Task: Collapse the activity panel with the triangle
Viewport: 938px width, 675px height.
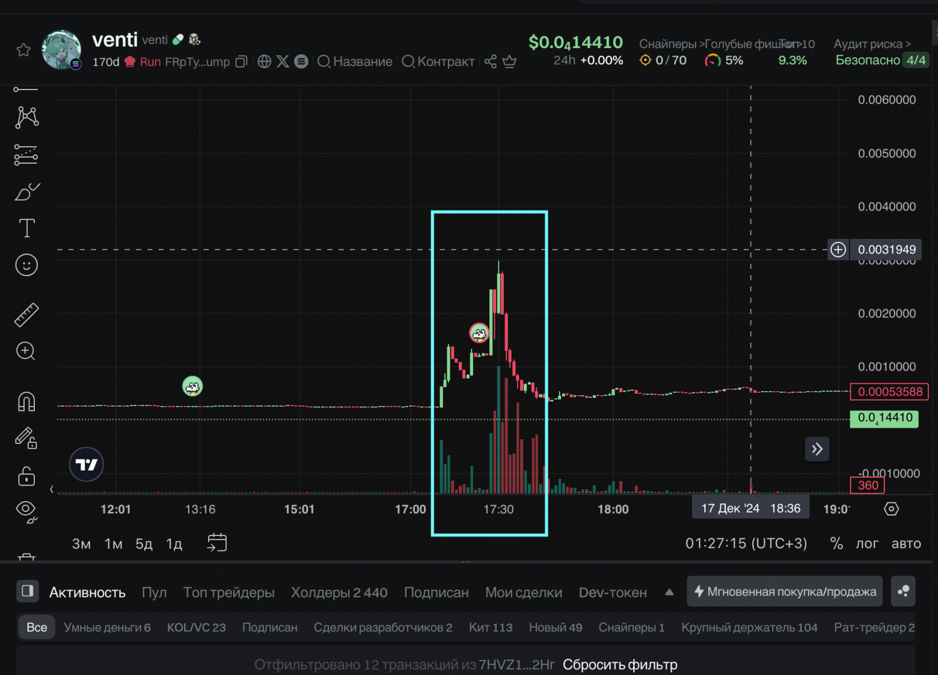Action: pyautogui.click(x=669, y=592)
